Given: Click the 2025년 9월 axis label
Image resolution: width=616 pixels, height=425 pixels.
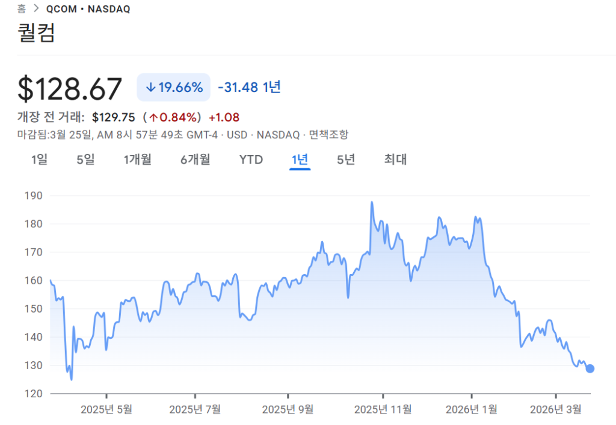Looking at the screenshot, I should 288,410.
